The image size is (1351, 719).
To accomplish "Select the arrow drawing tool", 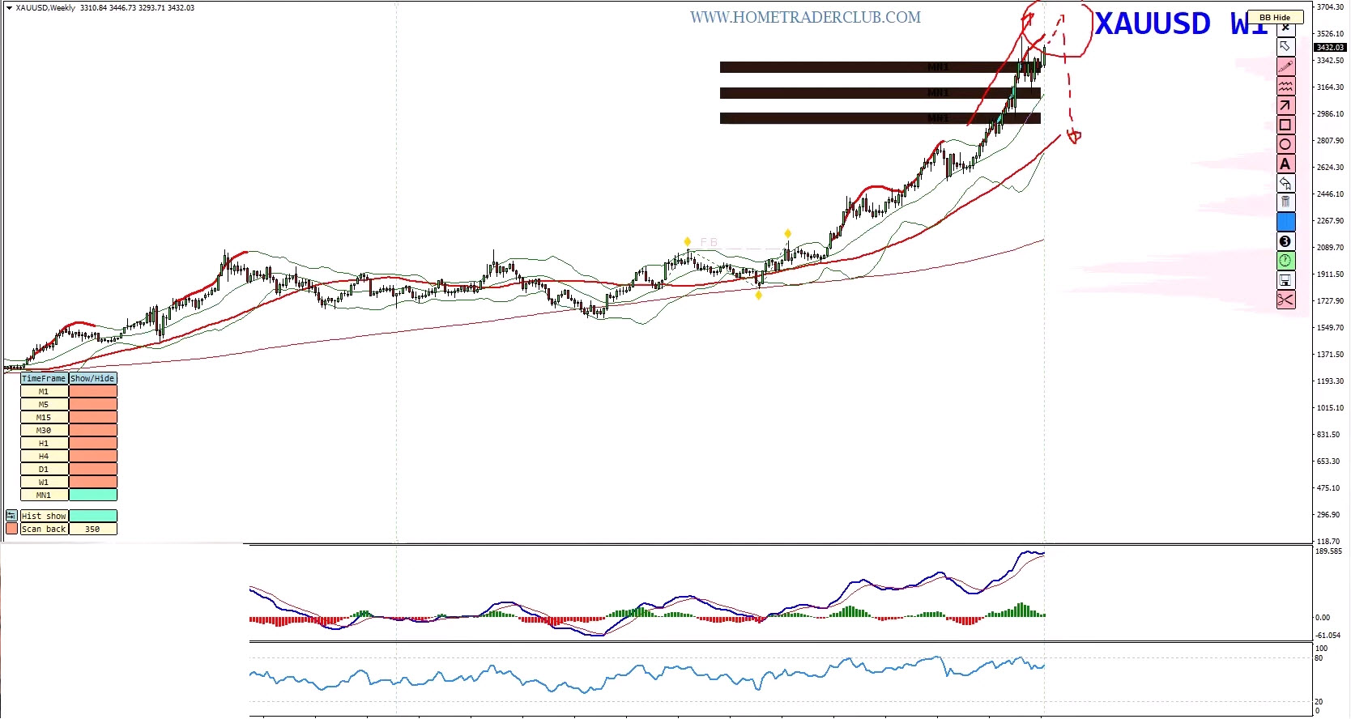I will [x=1285, y=105].
